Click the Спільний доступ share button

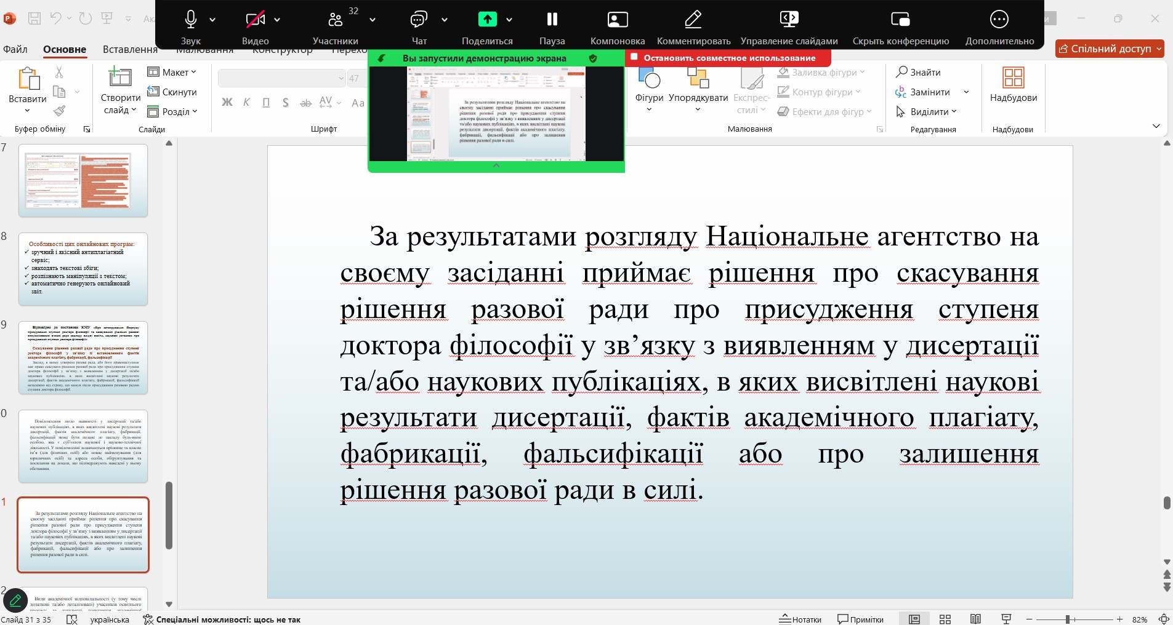pos(1109,49)
